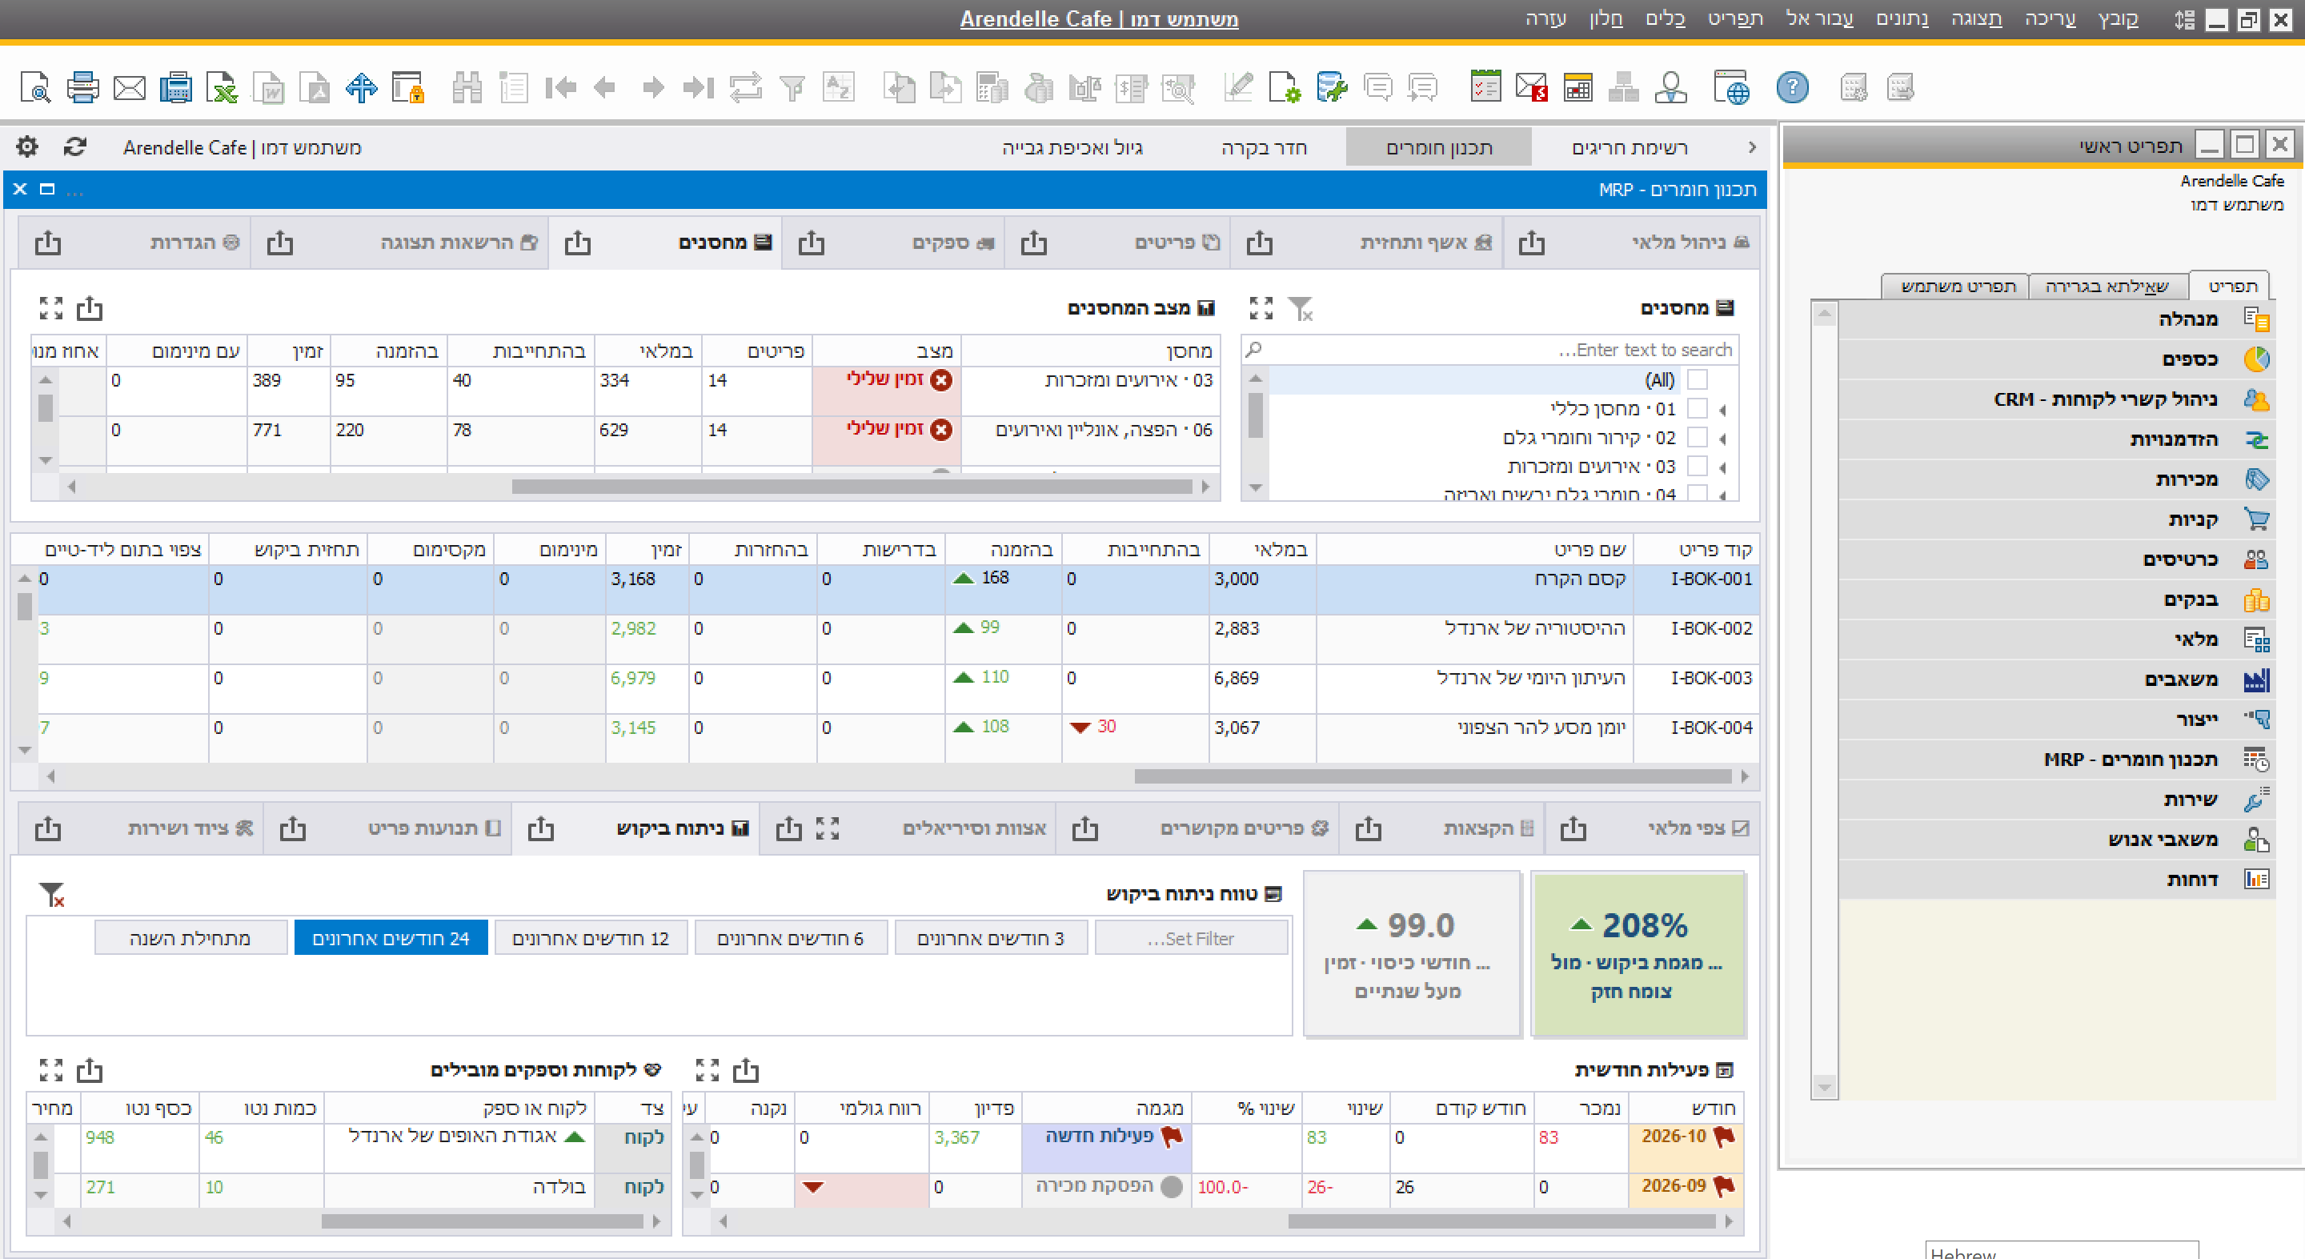Expand warehouse 01 tree arrow
Image resolution: width=2305 pixels, height=1259 pixels.
click(1722, 410)
